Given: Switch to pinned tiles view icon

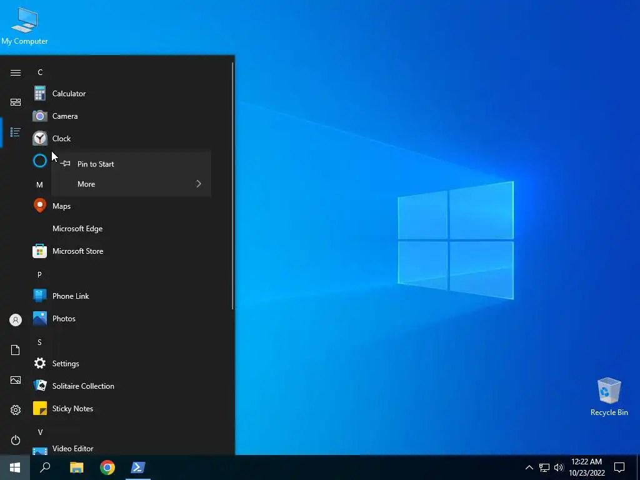Looking at the screenshot, I should click(x=16, y=102).
